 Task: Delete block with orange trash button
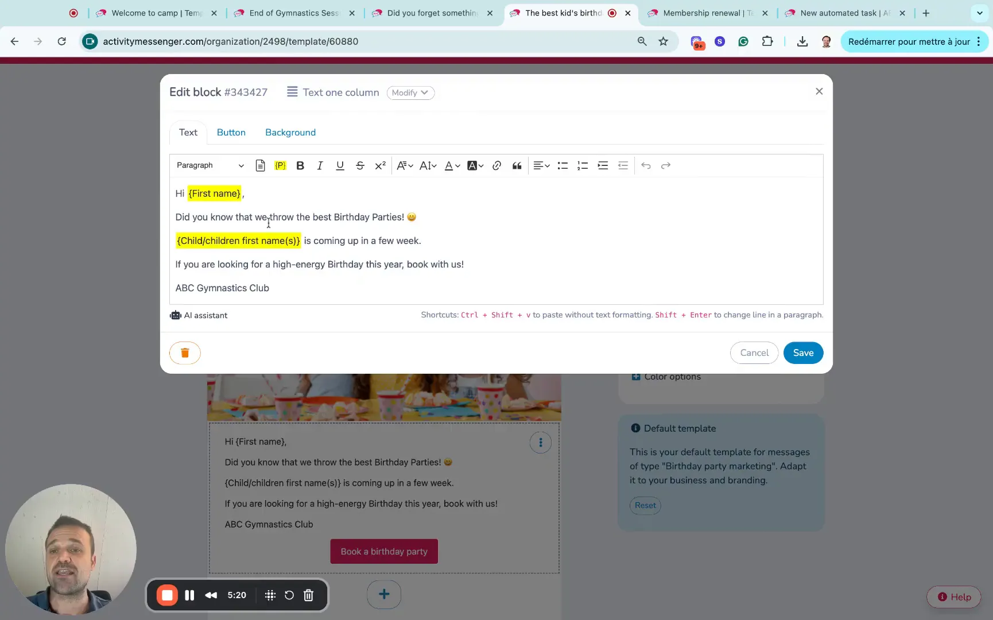185,352
